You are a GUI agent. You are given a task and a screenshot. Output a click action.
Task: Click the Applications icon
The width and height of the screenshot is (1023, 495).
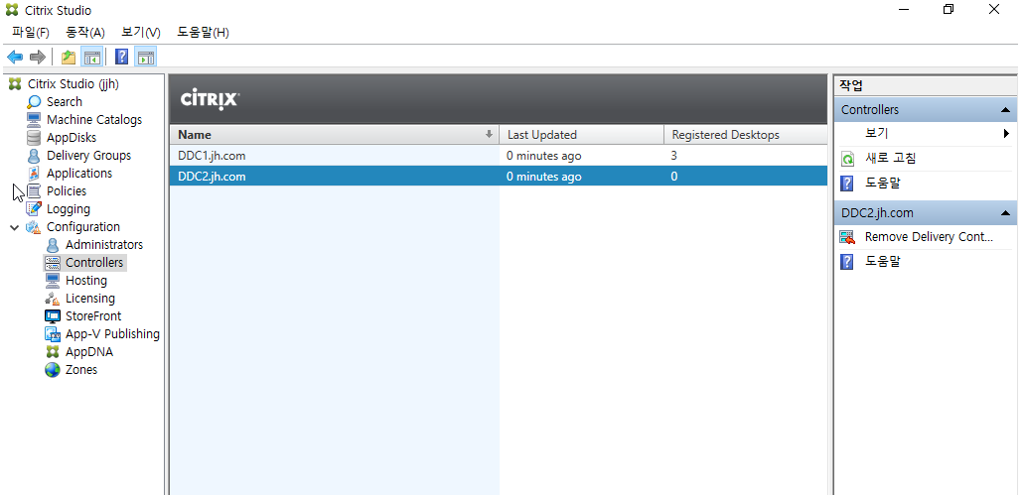(x=34, y=174)
